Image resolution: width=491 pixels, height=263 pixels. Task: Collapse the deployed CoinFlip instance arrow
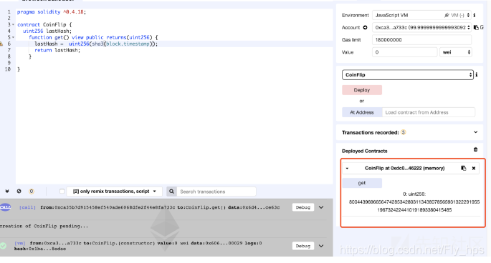347,169
